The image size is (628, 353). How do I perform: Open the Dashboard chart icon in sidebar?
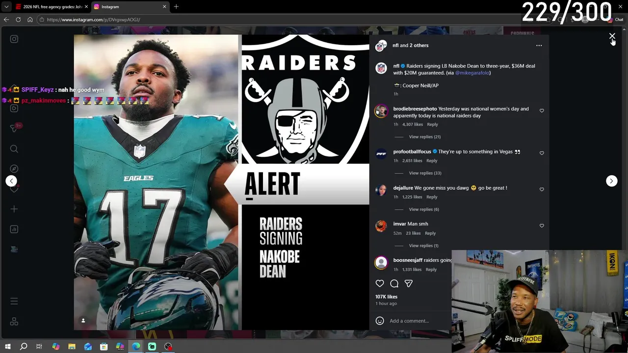14,229
